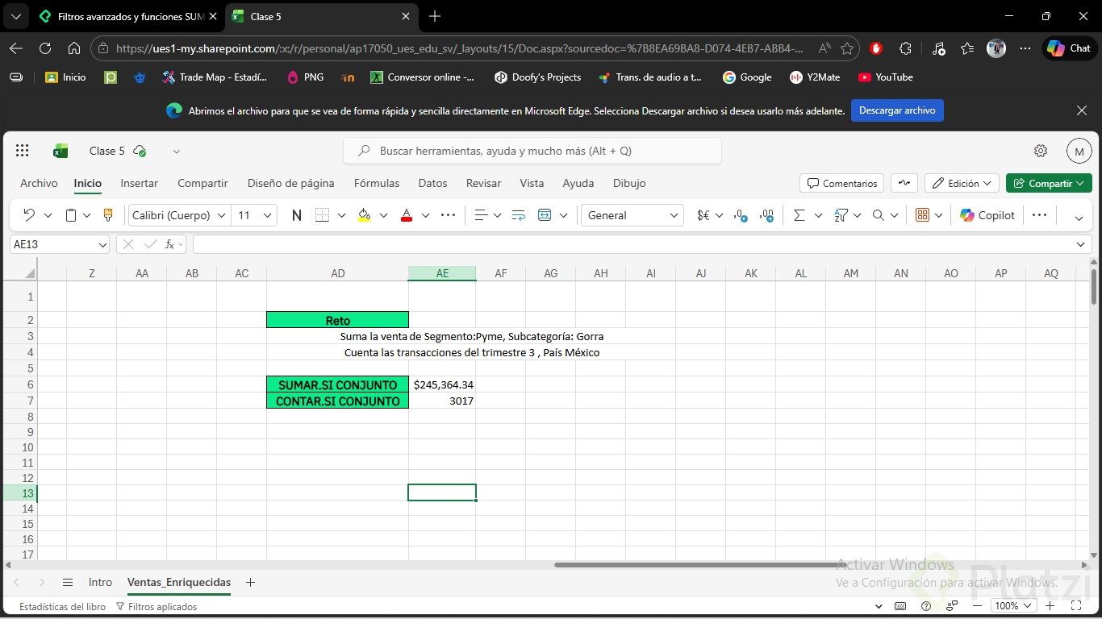Insert AutoSum function

799,215
